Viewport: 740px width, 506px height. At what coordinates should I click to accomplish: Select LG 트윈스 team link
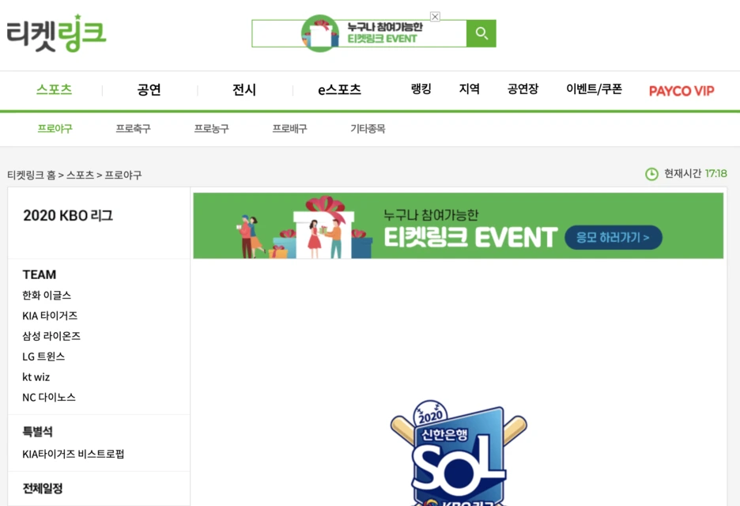(43, 357)
